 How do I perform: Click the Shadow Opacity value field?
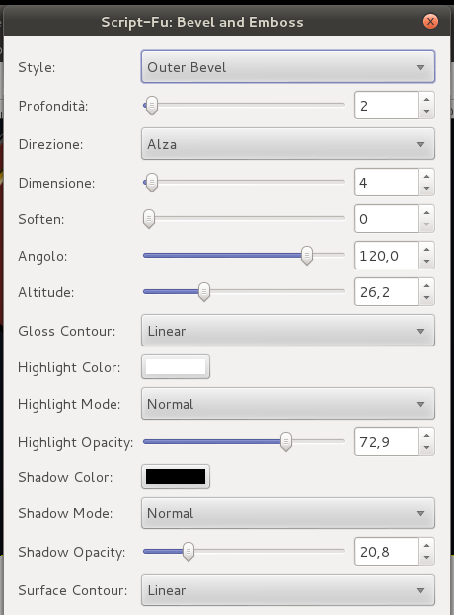(387, 552)
